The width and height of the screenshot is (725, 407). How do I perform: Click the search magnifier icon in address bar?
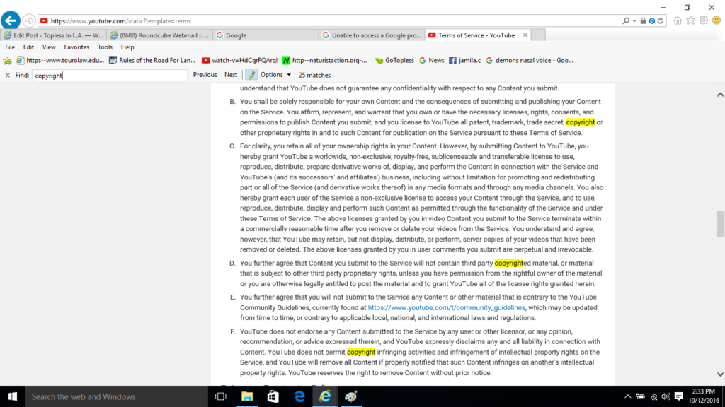pyautogui.click(x=626, y=20)
